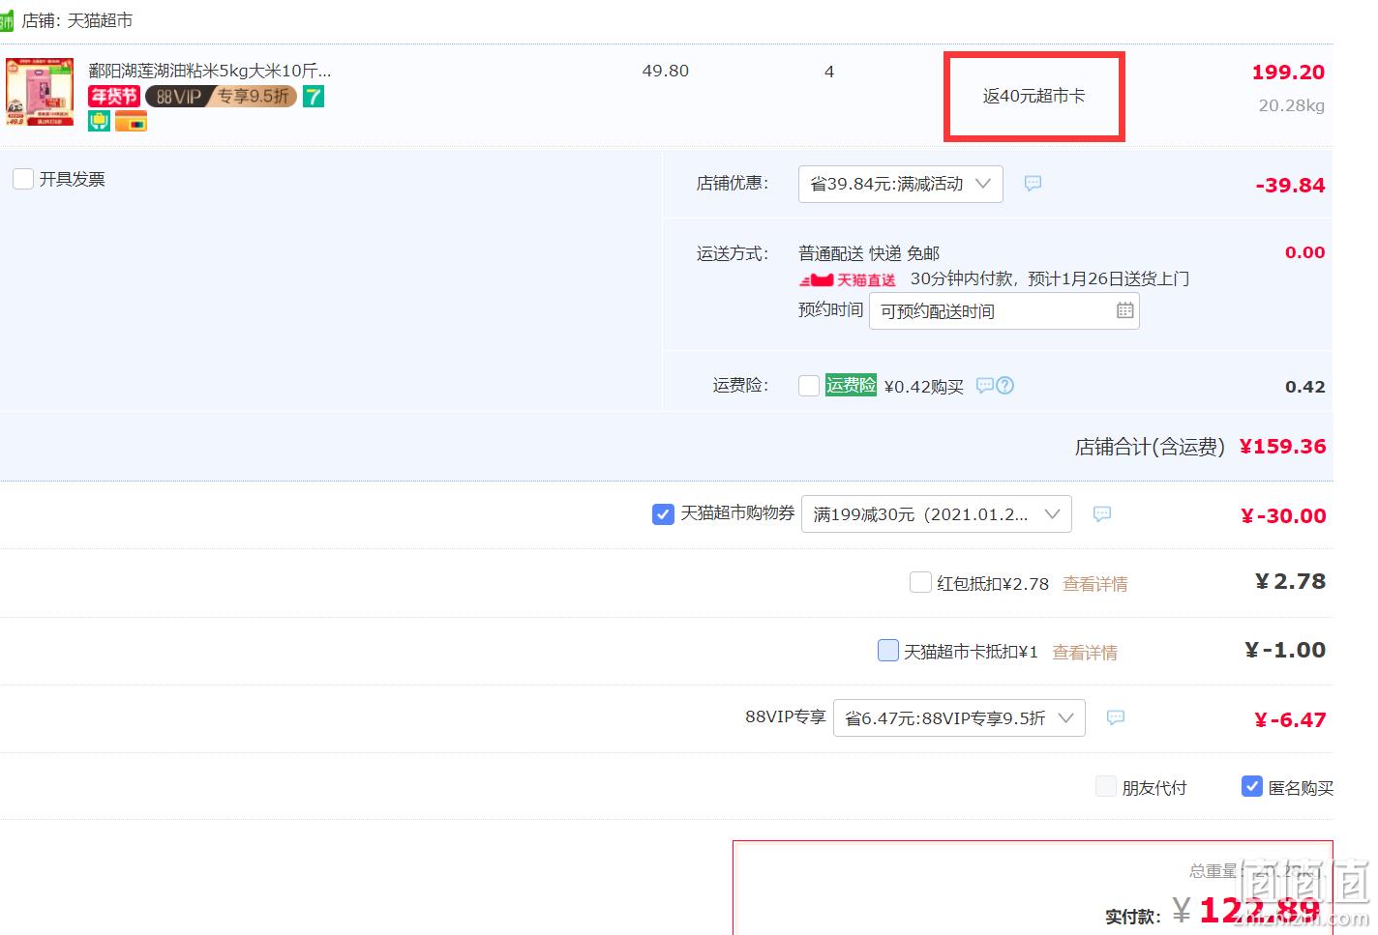Open the rice product thumbnail image
The width and height of the screenshot is (1378, 935).
click(x=40, y=93)
